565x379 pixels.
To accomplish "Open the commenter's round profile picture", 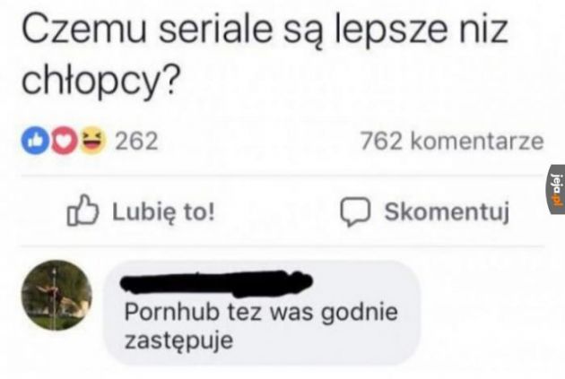I will (x=56, y=295).
